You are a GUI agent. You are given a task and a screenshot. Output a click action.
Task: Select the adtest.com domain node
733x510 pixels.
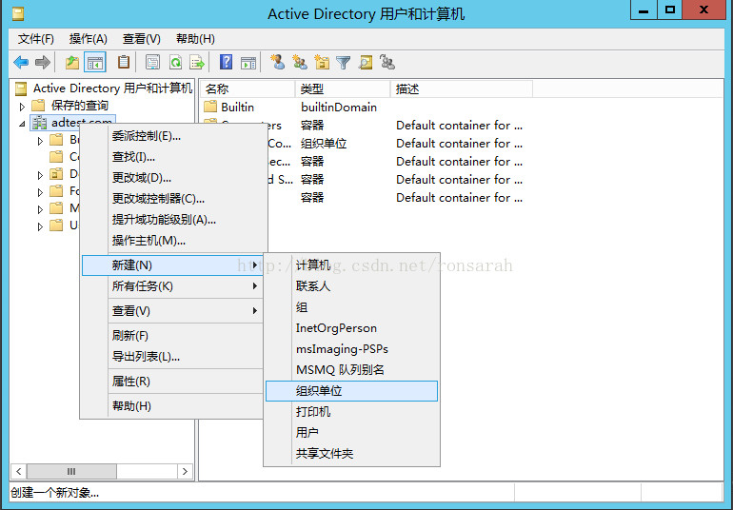(x=72, y=123)
